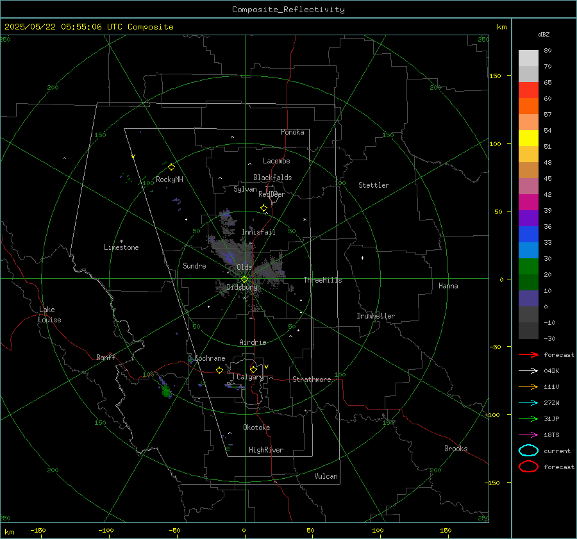Click the Stettler city label

[x=374, y=185]
